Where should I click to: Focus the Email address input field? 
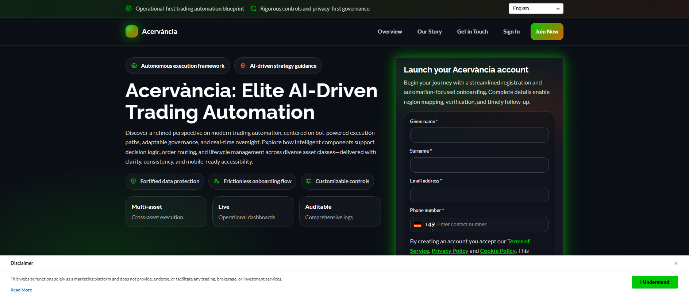point(479,195)
